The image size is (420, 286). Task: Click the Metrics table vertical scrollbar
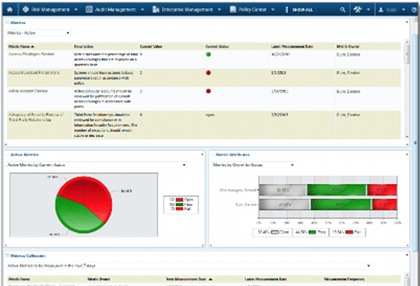[407, 89]
